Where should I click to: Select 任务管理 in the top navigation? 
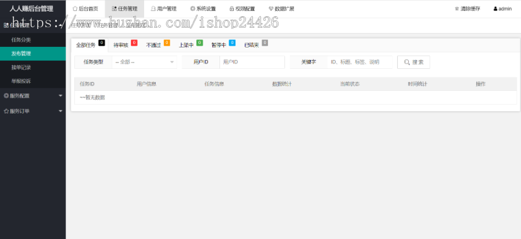[x=124, y=9]
